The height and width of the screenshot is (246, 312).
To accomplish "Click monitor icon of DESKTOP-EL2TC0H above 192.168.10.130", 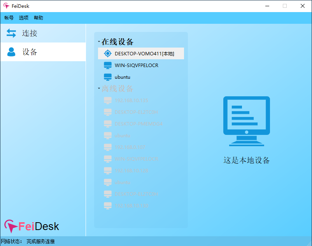I will pyautogui.click(x=108, y=194).
